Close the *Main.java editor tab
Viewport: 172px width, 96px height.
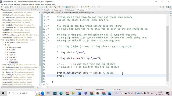point(87,10)
